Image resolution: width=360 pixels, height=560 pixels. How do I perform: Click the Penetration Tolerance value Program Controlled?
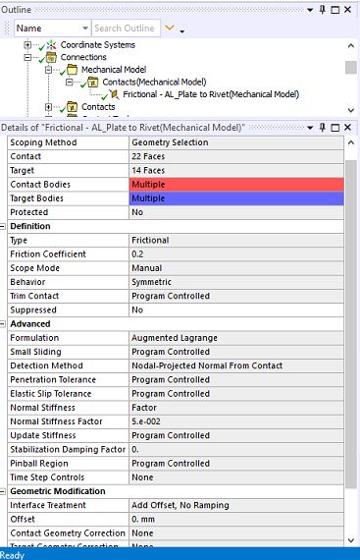[236, 379]
